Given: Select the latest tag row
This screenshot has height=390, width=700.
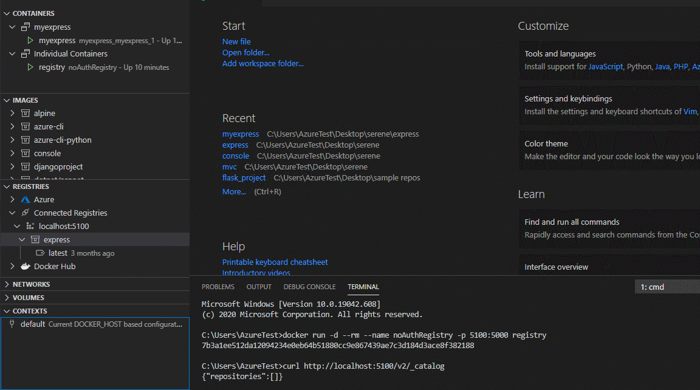Looking at the screenshot, I should tap(95, 253).
